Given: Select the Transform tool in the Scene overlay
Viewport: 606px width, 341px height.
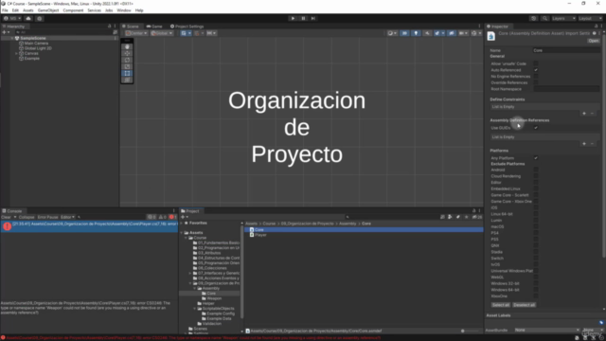Looking at the screenshot, I should pyautogui.click(x=127, y=80).
